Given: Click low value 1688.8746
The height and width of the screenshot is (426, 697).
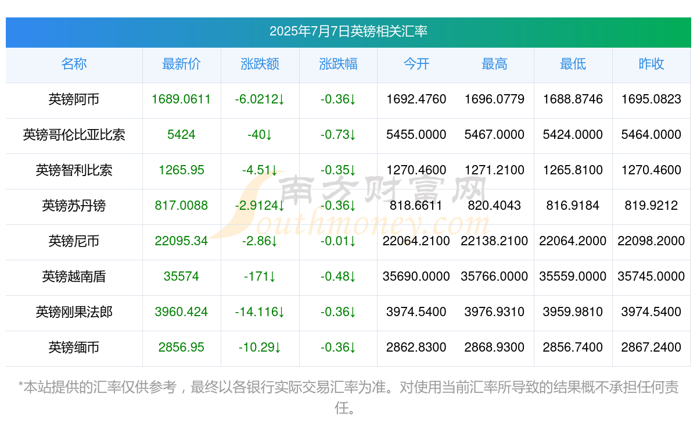Looking at the screenshot, I should pos(573,99).
